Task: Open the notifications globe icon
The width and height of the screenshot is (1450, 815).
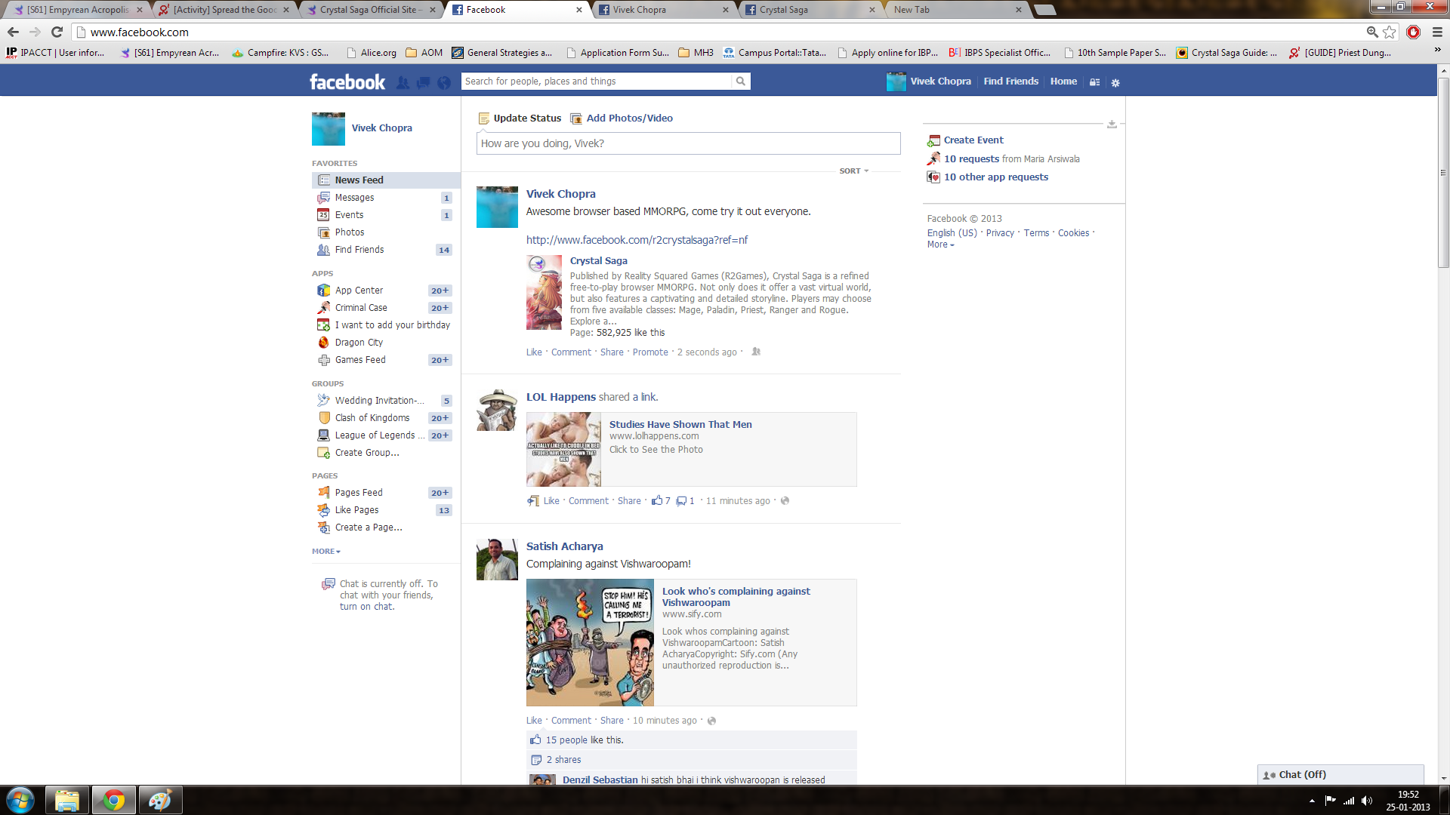Action: click(x=444, y=82)
